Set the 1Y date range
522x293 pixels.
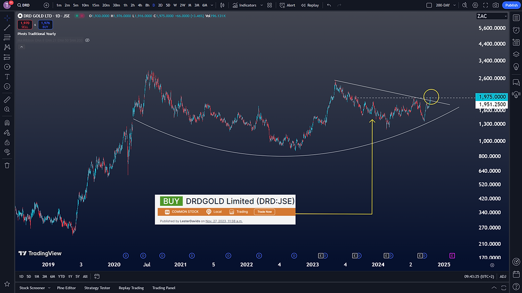point(70,277)
